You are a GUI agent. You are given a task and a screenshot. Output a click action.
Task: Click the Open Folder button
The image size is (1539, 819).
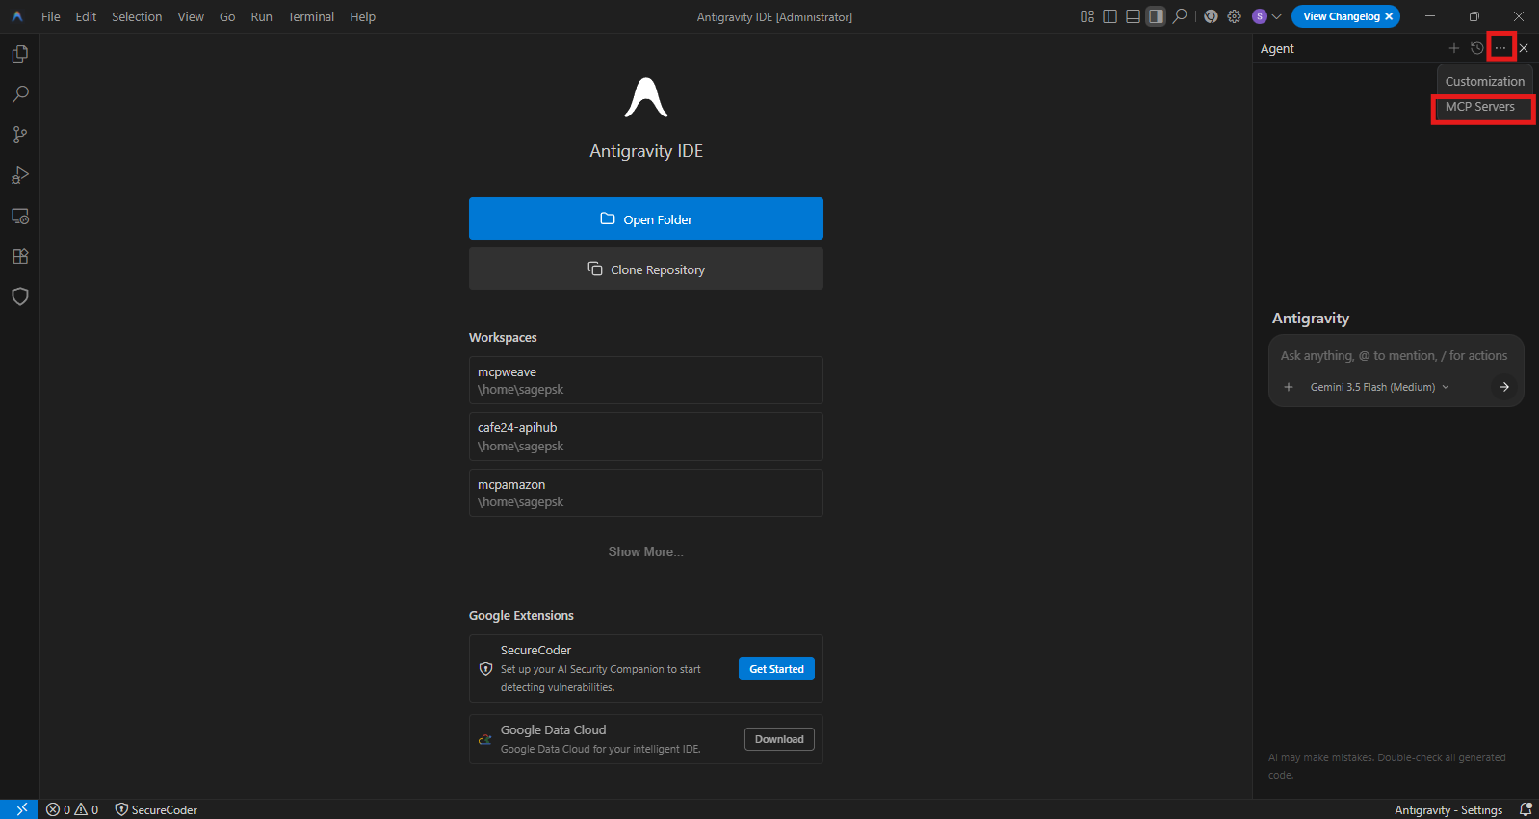coord(646,218)
